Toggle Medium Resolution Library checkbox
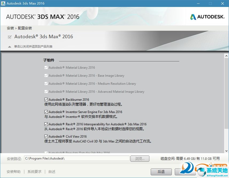Screen dimensions: 229x178 (46, 84)
